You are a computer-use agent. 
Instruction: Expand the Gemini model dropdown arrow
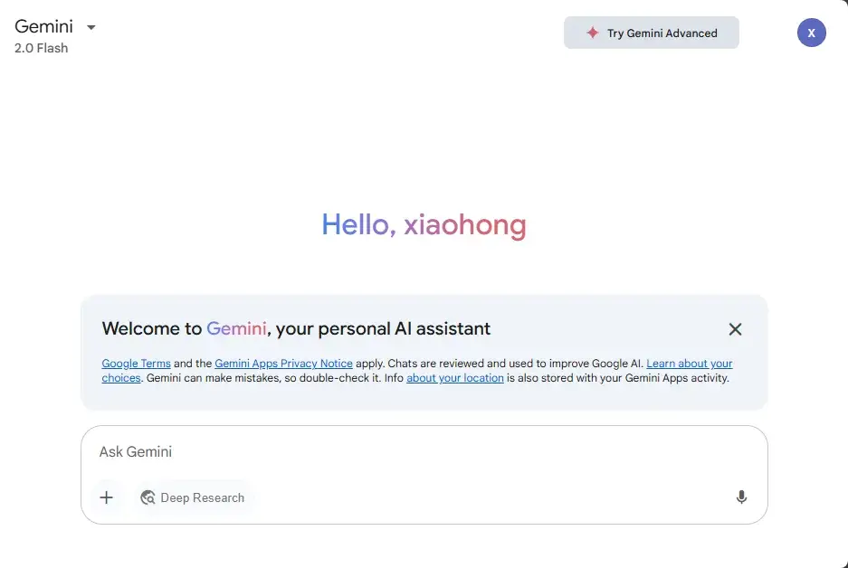coord(91,27)
